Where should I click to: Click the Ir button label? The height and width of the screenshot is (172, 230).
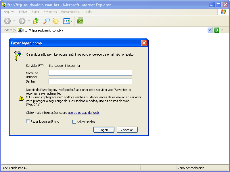tap(222, 30)
